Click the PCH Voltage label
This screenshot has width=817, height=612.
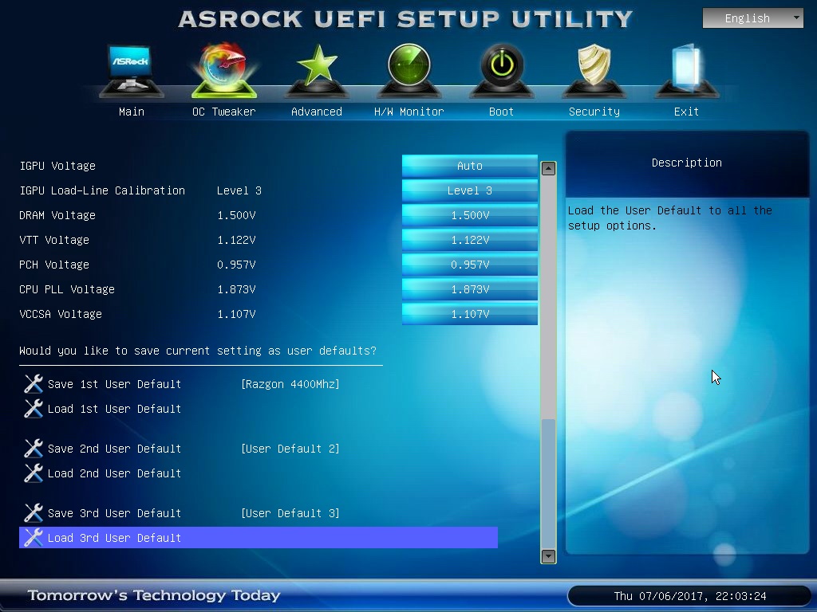click(x=54, y=265)
